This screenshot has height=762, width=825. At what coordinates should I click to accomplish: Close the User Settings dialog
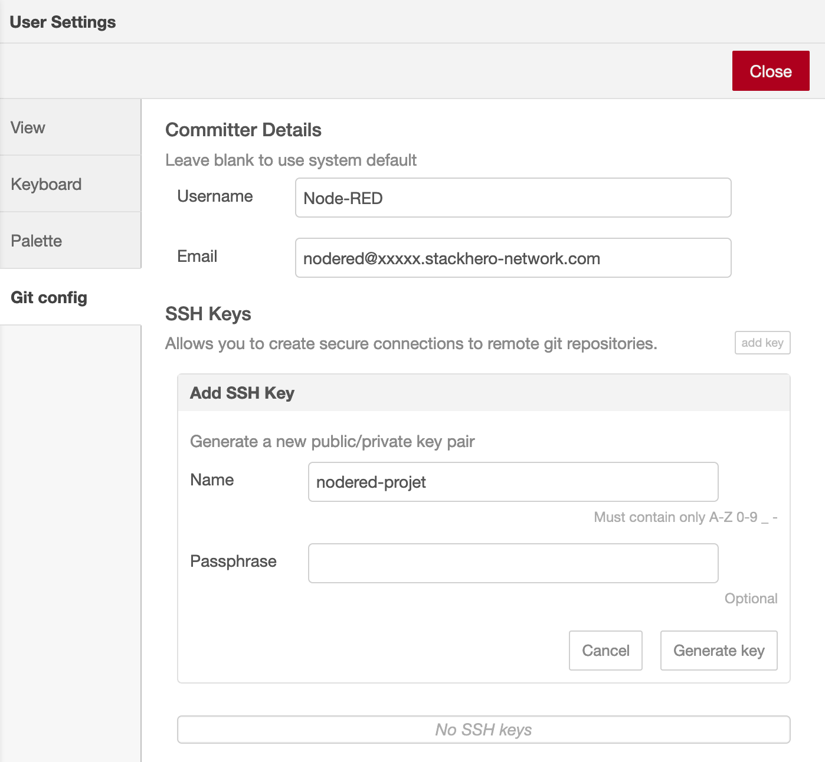tap(770, 71)
